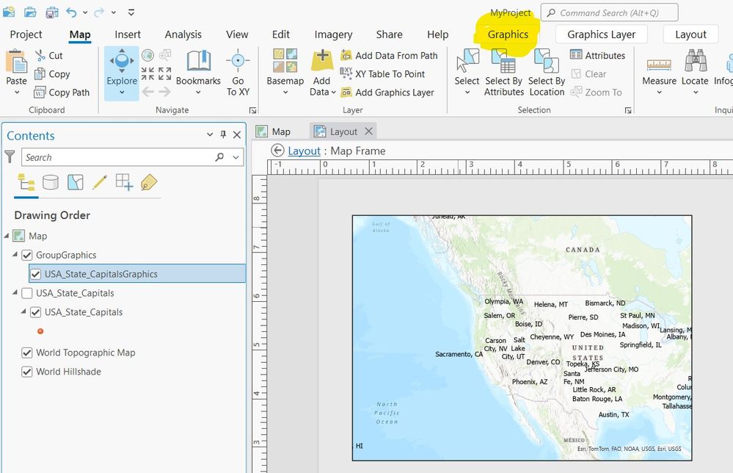
Task: Click inside the Contents search box
Action: (117, 157)
